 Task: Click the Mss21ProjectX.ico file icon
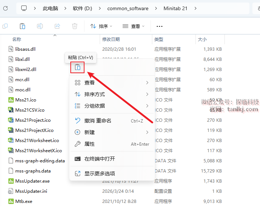click(11, 130)
